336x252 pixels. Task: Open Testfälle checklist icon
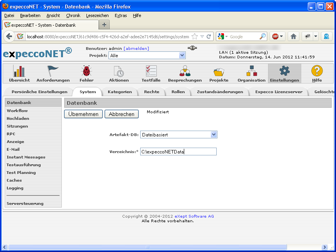[x=151, y=71]
